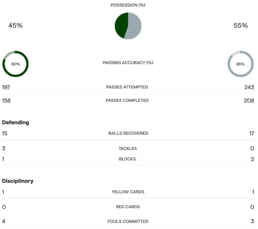Click the possession pie chart
The width and height of the screenshot is (258, 229).
tap(128, 26)
